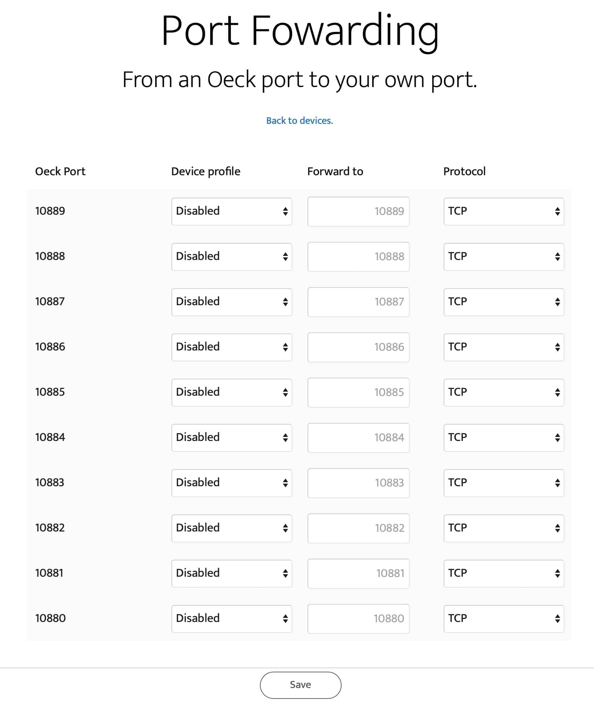Open Device profile dropdown for port 10886
This screenshot has height=705, width=594.
tap(232, 347)
